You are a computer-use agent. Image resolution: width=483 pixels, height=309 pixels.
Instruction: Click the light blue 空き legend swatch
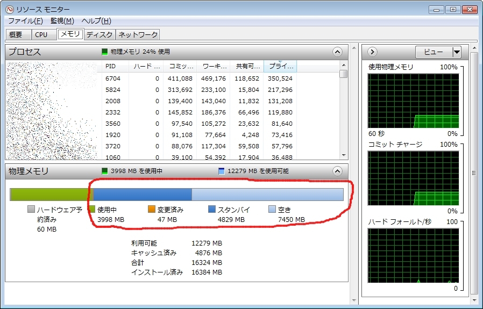272,209
